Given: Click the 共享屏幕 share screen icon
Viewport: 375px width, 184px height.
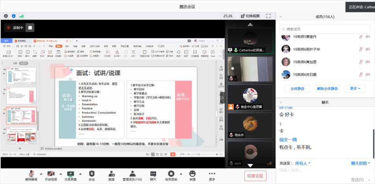Looking at the screenshot, I should pos(70,173).
